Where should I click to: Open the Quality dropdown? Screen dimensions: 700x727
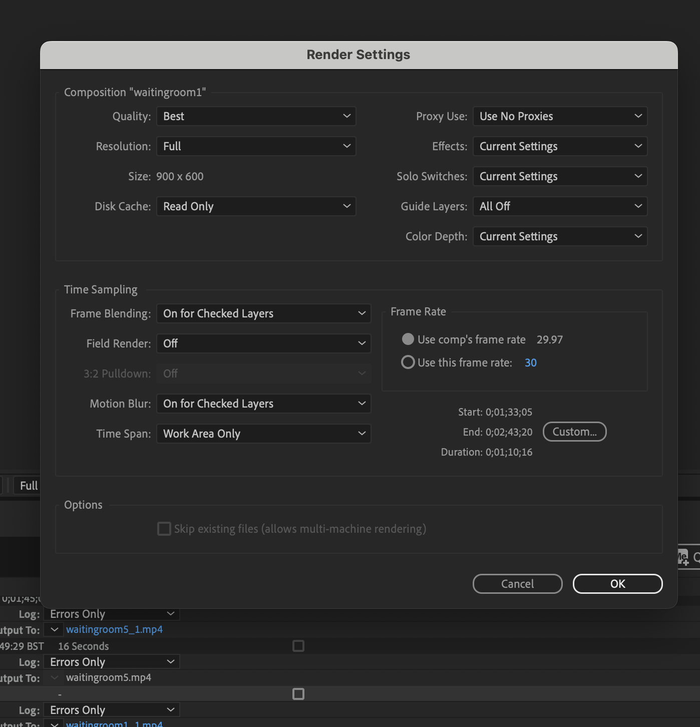click(x=256, y=116)
